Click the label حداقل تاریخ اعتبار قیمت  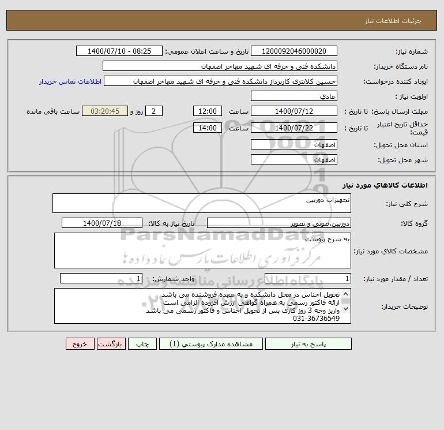pos(402,128)
